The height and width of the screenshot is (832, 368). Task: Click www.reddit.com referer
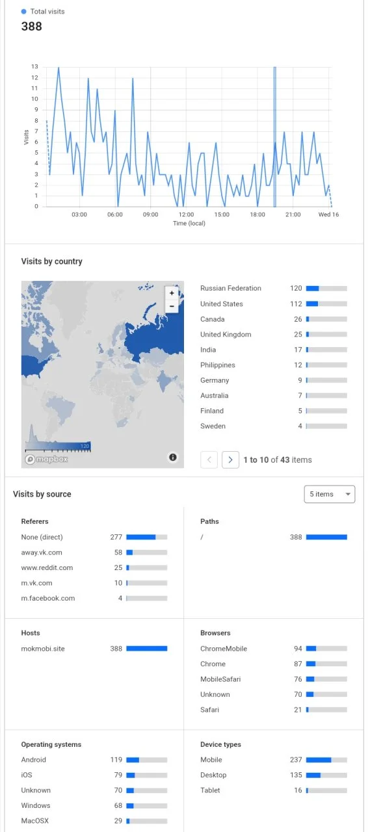click(x=94, y=567)
